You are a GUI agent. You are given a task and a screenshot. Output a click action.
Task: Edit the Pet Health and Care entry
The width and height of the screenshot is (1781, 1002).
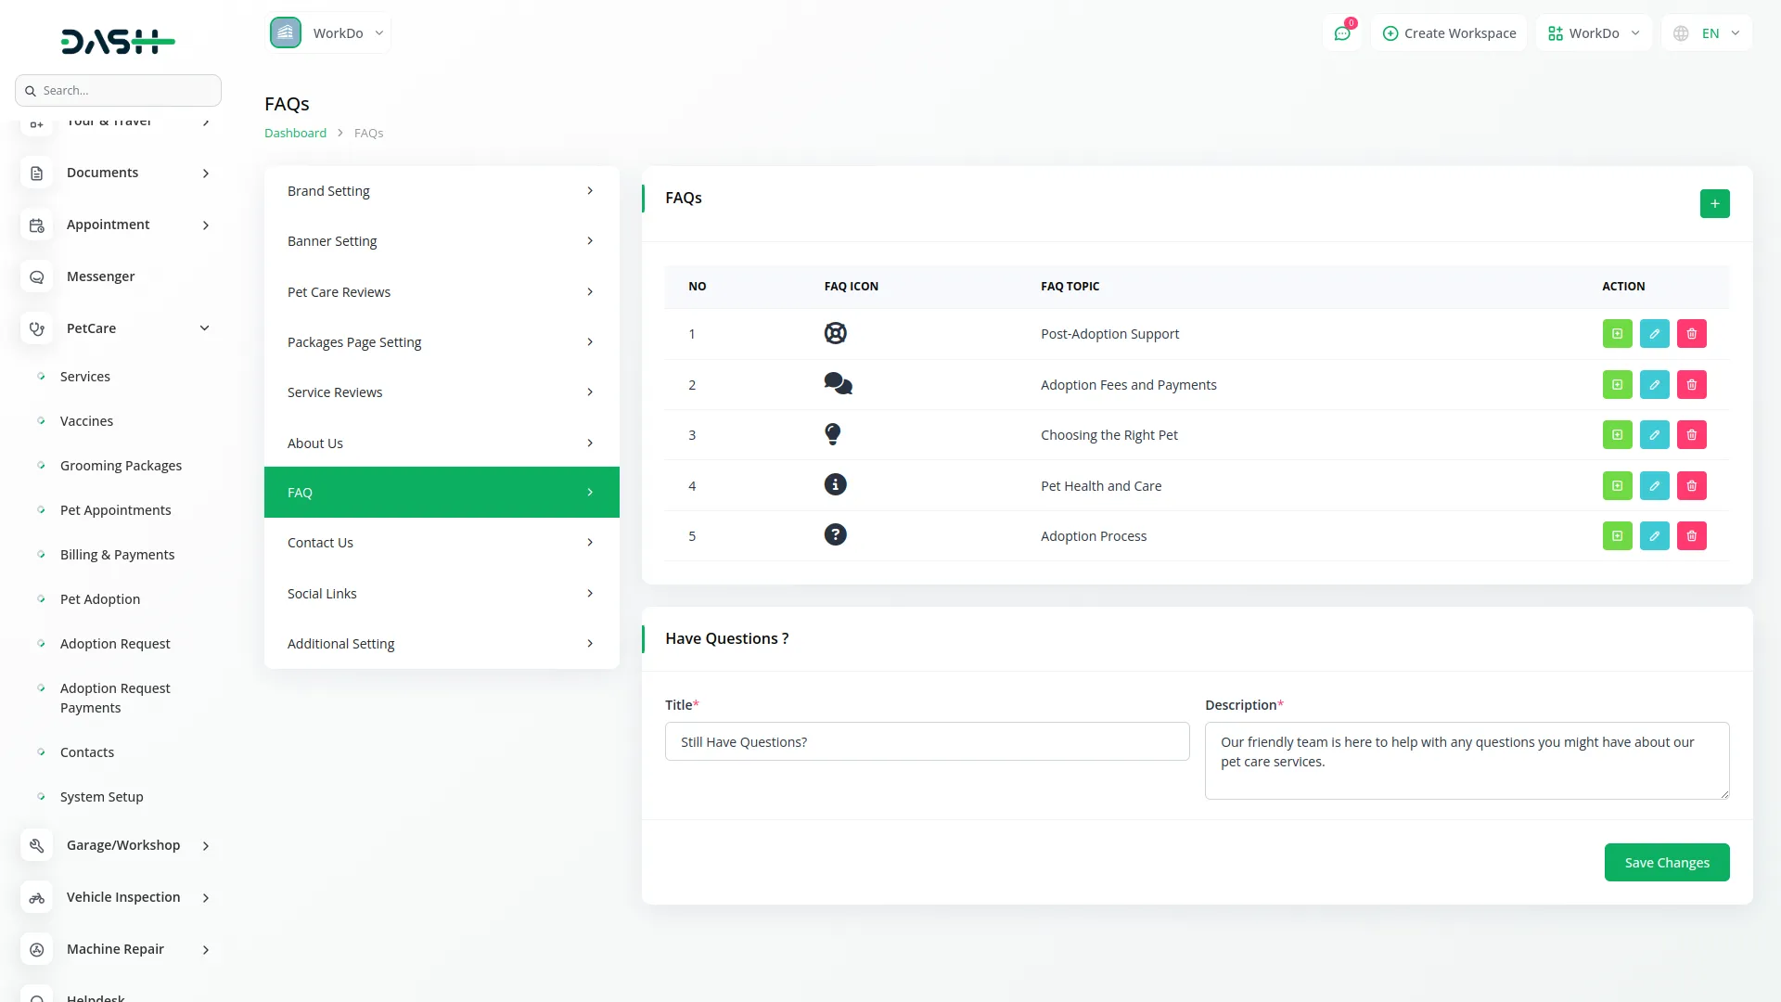1654,486
